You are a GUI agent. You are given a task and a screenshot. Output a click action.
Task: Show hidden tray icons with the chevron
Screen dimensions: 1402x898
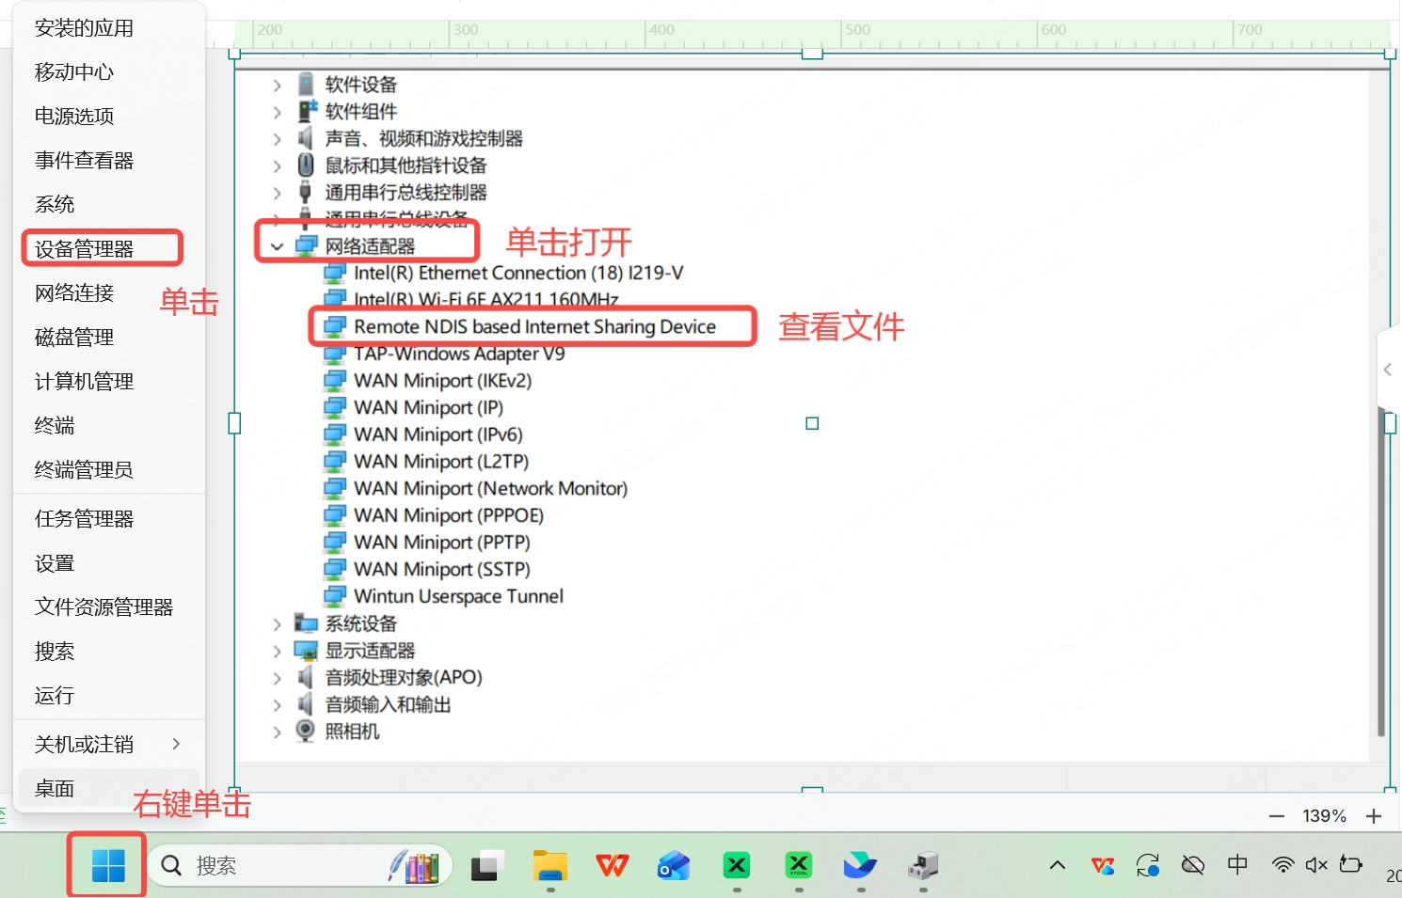pos(1058,865)
